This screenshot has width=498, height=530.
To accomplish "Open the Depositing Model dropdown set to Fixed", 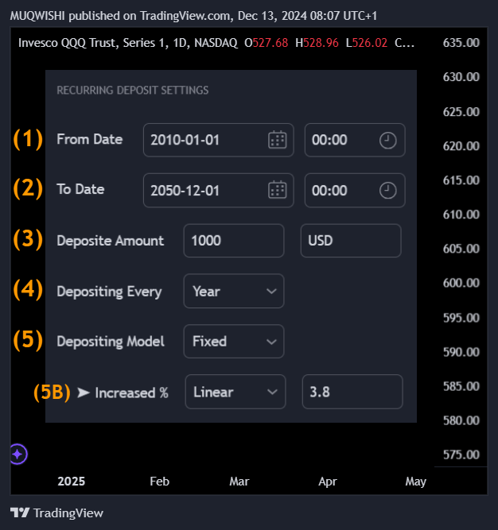I will point(234,342).
